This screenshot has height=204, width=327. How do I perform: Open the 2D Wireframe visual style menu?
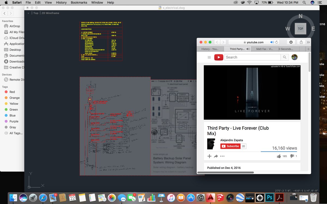[50, 13]
